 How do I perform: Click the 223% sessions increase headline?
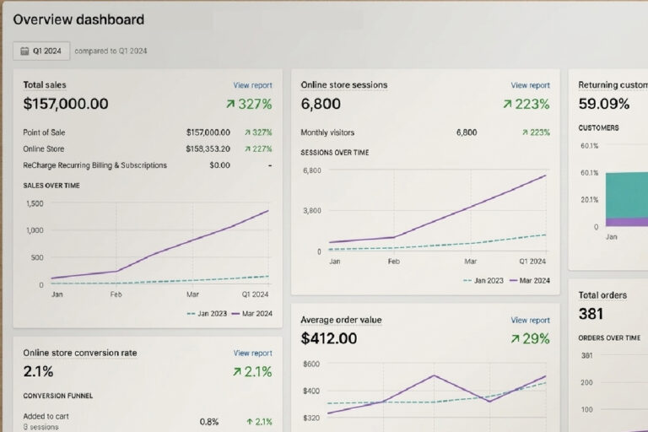click(x=526, y=104)
